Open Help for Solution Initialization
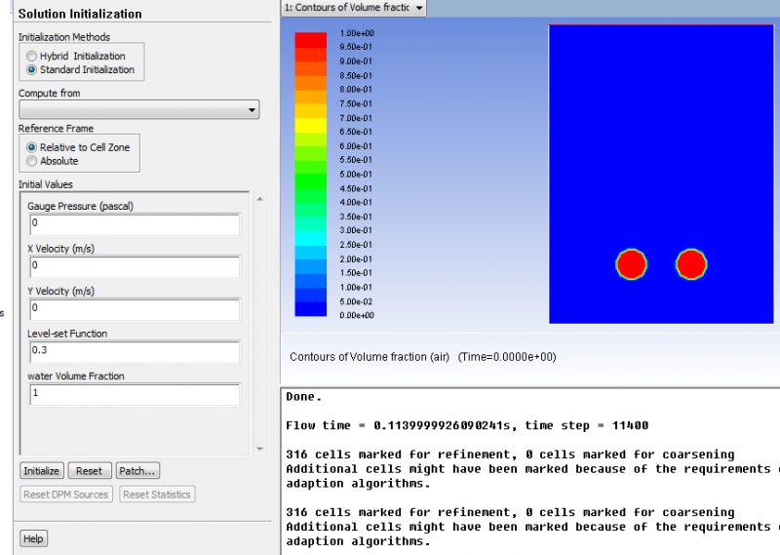This screenshot has width=780, height=555. pyautogui.click(x=33, y=538)
